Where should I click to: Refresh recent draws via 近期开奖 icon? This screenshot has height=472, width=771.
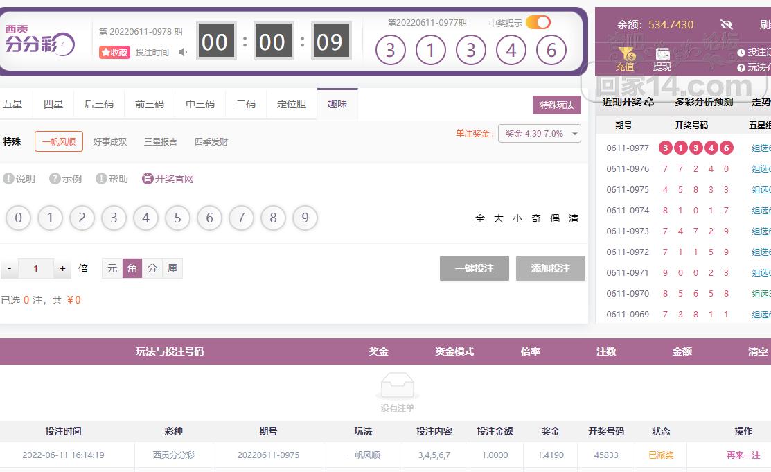click(649, 102)
